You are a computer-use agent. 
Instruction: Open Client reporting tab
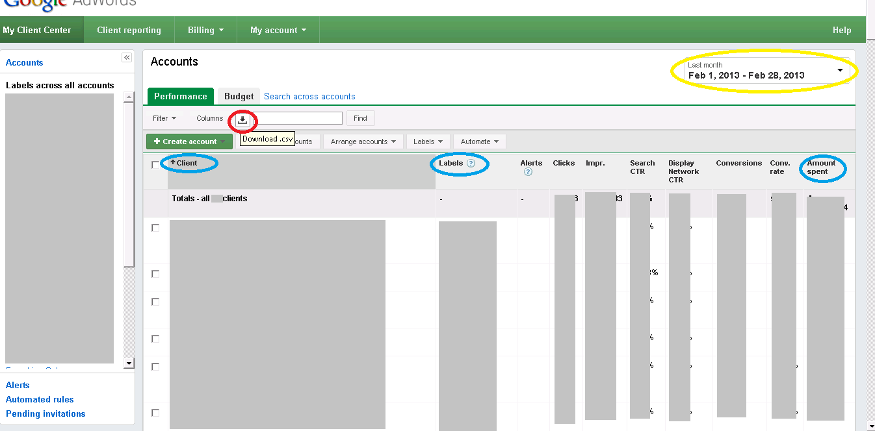tap(129, 30)
